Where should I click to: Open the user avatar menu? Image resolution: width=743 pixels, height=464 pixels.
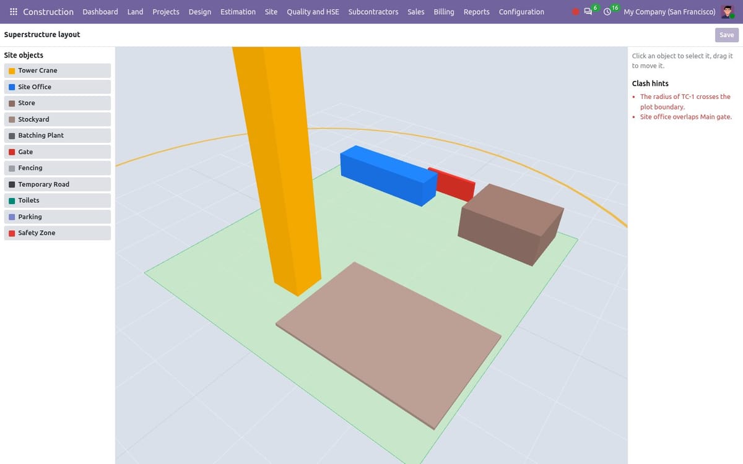pyautogui.click(x=728, y=12)
